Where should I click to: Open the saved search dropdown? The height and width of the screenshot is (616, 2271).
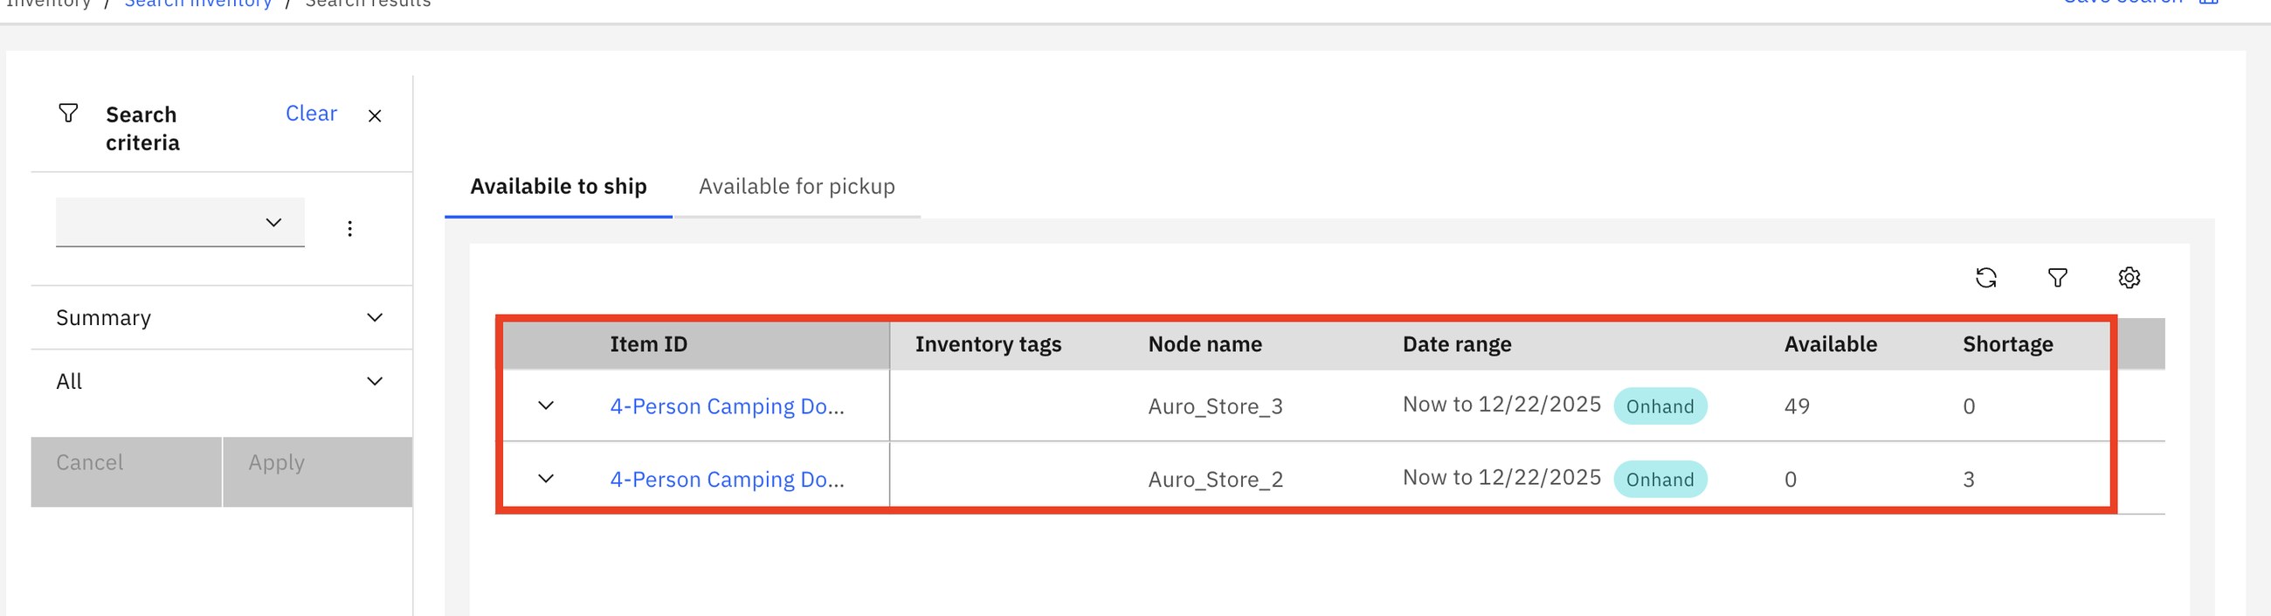pos(180,223)
